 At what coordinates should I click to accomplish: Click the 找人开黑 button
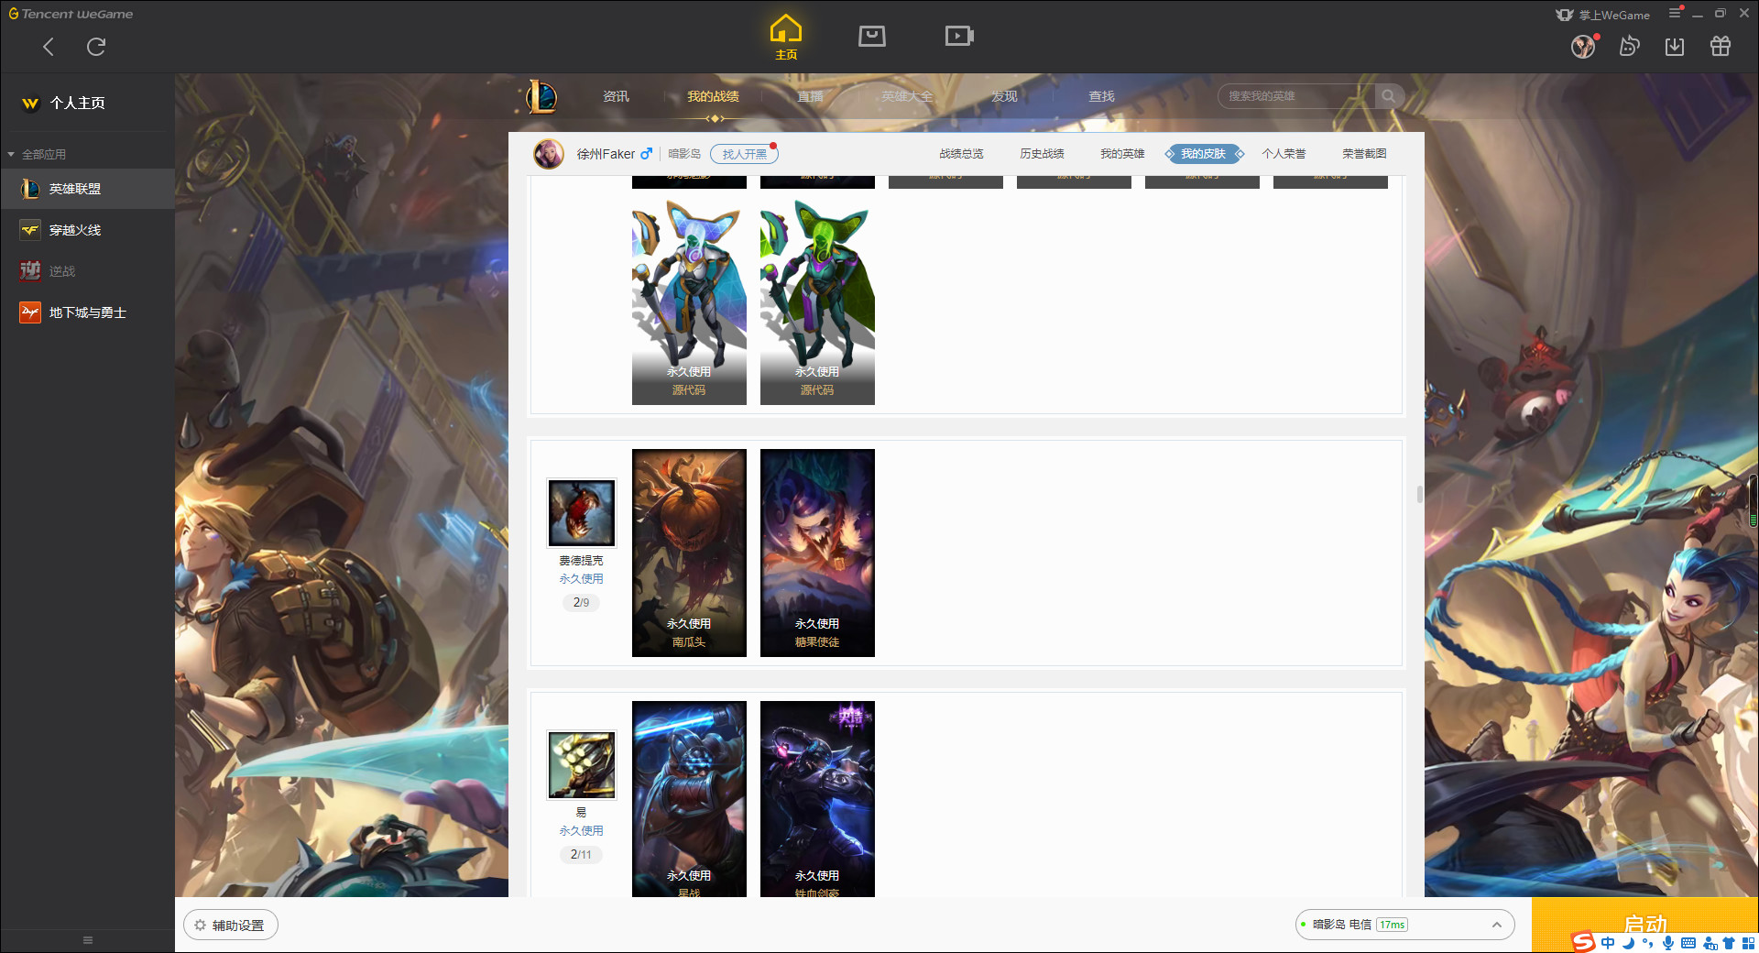[744, 154]
